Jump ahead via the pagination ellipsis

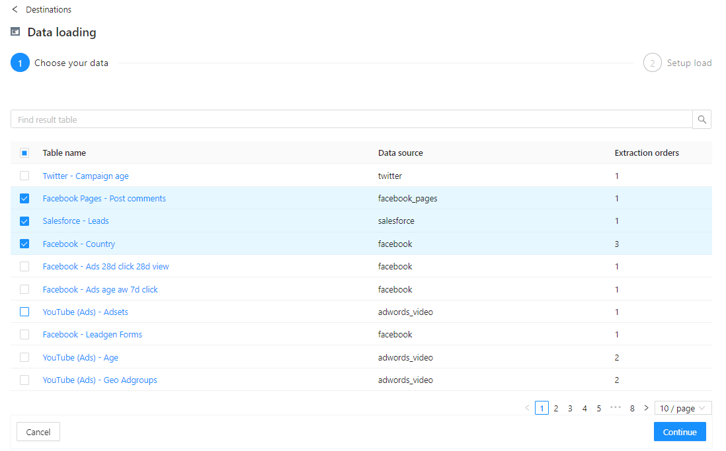tap(616, 407)
